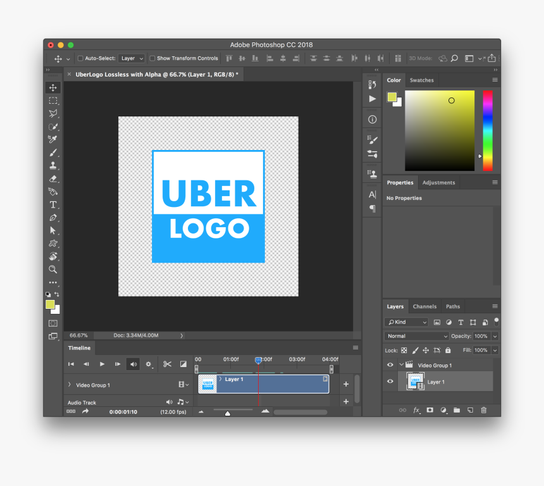Expand Layer 1 clip properties arrow

coord(220,379)
